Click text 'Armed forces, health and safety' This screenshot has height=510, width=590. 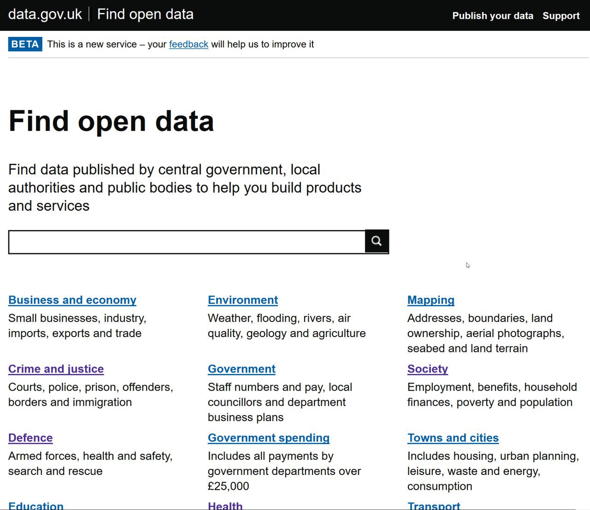(90, 463)
